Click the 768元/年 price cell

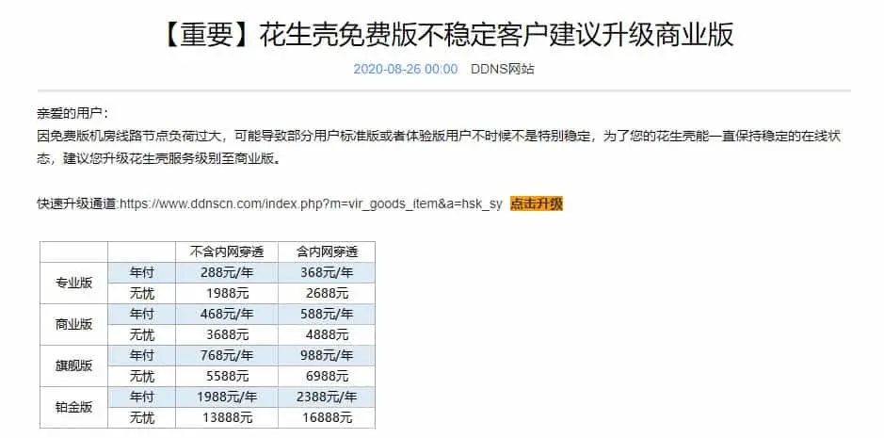coord(227,356)
